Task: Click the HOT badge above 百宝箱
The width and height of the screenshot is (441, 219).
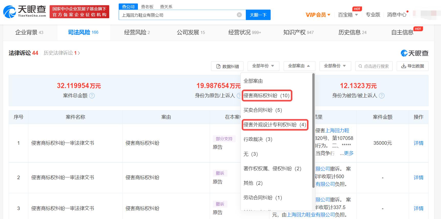Action: click(357, 9)
